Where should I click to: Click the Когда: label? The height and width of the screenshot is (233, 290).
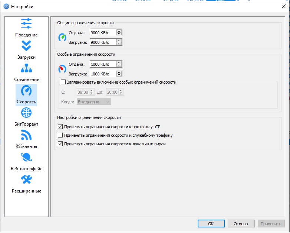[67, 102]
